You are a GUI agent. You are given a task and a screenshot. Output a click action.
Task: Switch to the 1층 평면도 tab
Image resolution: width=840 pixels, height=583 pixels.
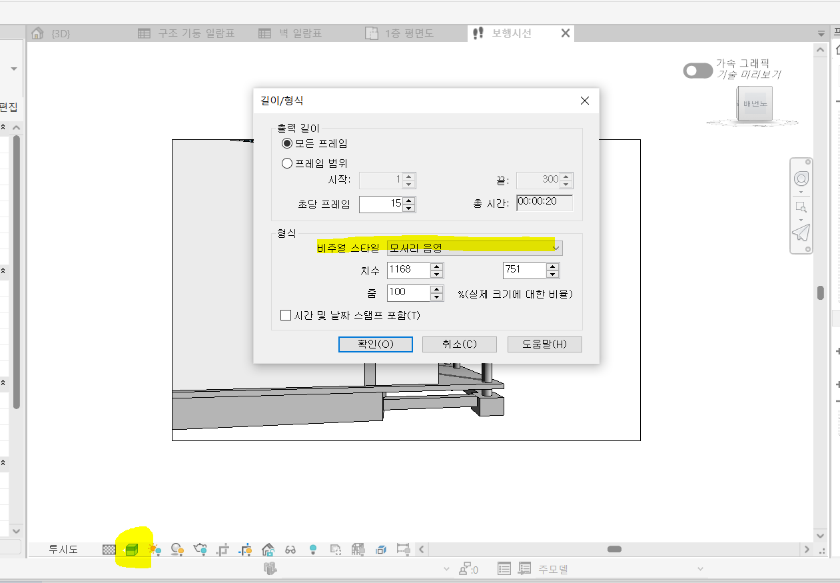click(400, 33)
